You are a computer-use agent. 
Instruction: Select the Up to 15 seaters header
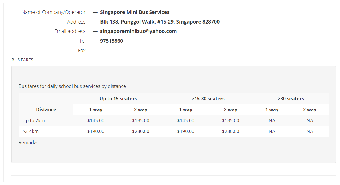pos(118,99)
